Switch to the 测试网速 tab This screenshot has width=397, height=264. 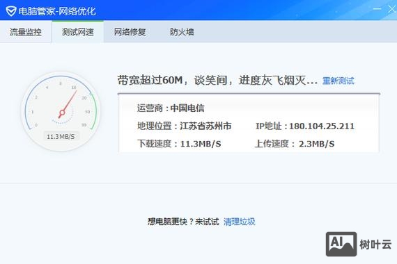coord(78,32)
